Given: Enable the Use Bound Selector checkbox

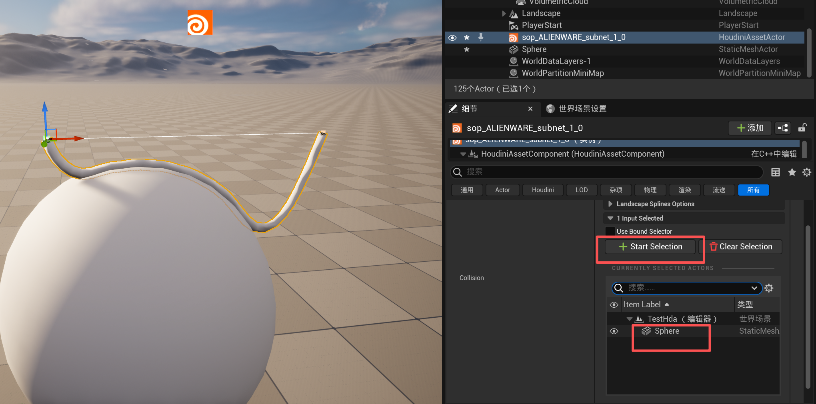Looking at the screenshot, I should pos(610,231).
